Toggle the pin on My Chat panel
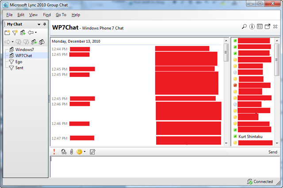The width and height of the screenshot is (283, 188). pos(44,24)
